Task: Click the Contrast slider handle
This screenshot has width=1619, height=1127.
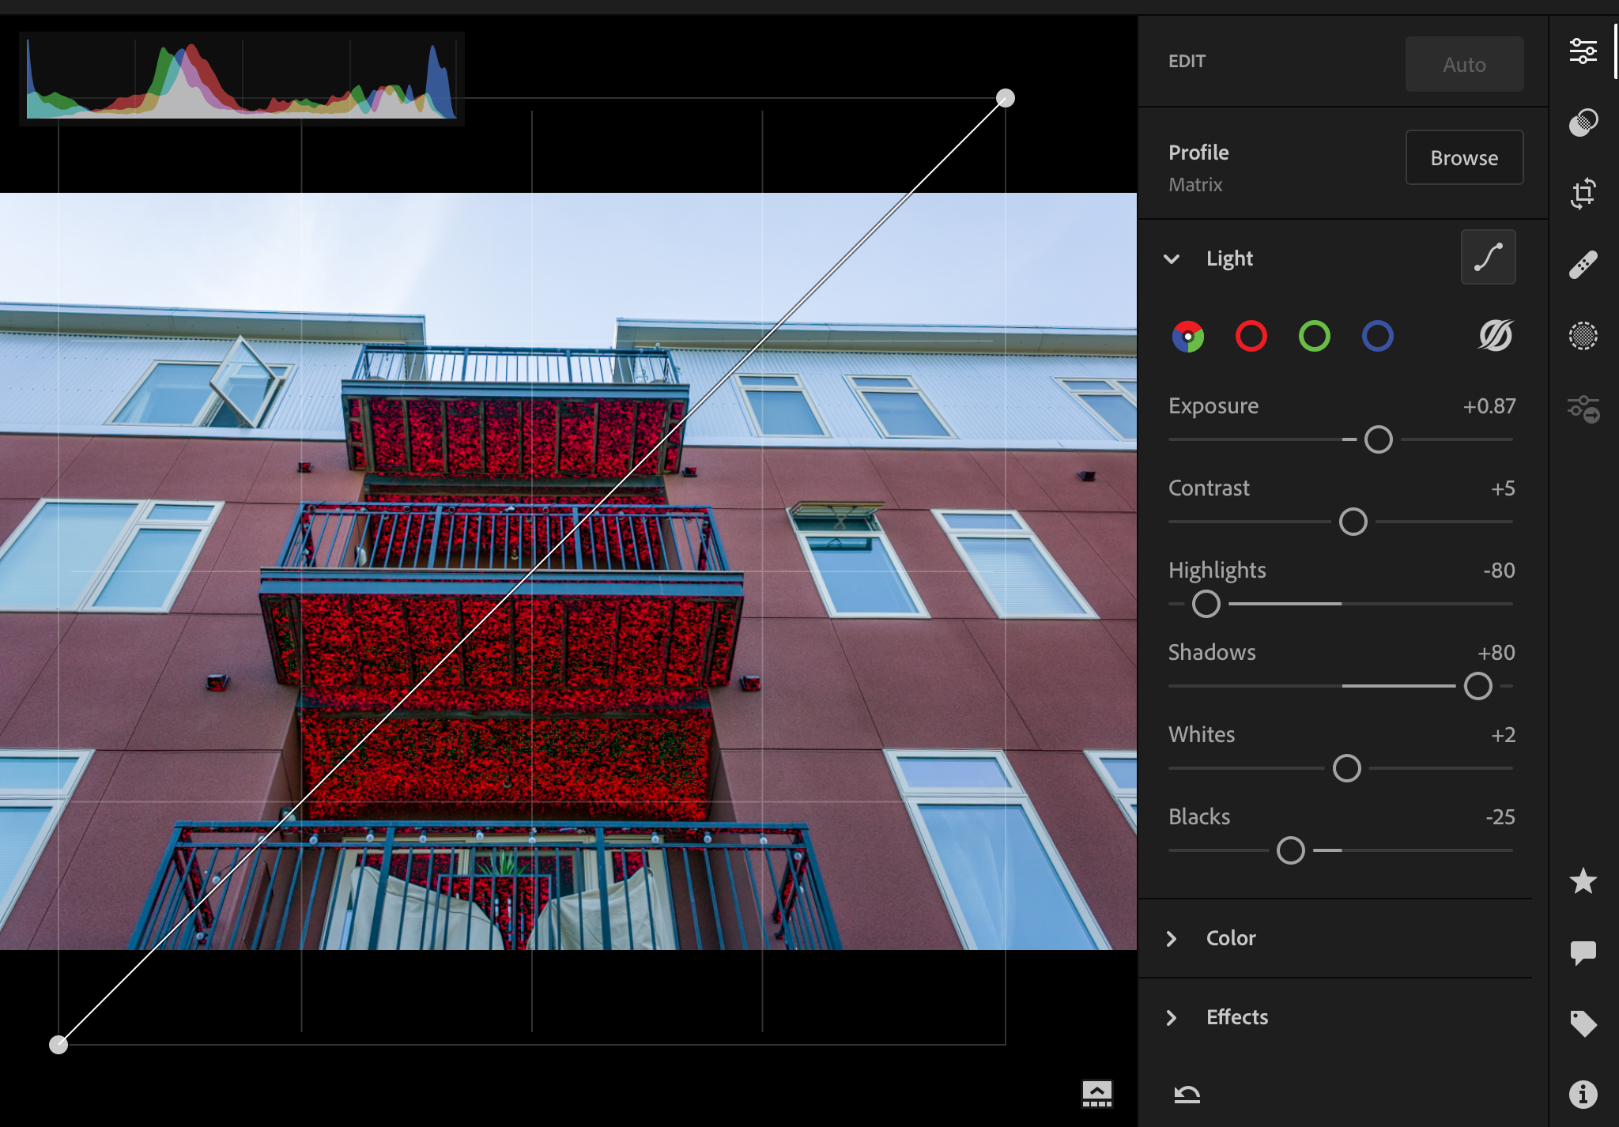Action: (x=1353, y=522)
